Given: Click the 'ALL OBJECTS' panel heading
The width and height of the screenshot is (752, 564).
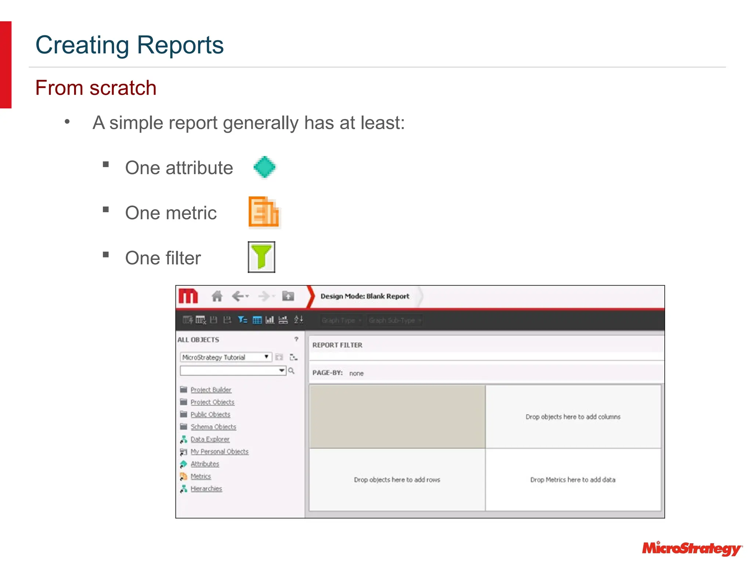Looking at the screenshot, I should 198,340.
